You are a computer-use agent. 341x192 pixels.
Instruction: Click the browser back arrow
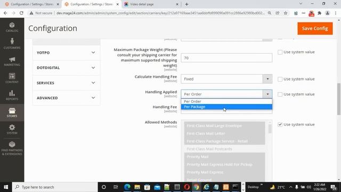(5, 13)
